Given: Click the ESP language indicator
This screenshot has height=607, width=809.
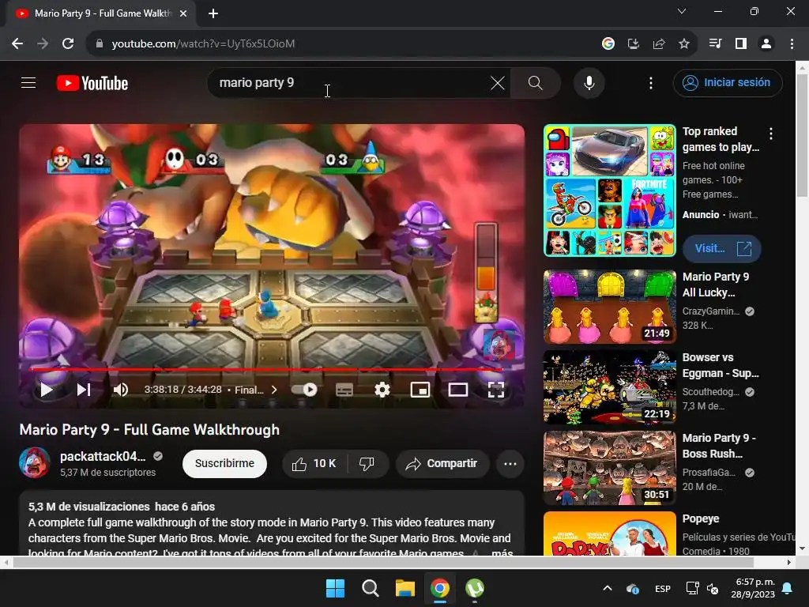Looking at the screenshot, I should 663,588.
